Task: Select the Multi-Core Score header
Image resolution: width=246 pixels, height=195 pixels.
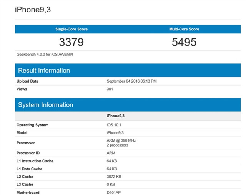Action: 184,29
